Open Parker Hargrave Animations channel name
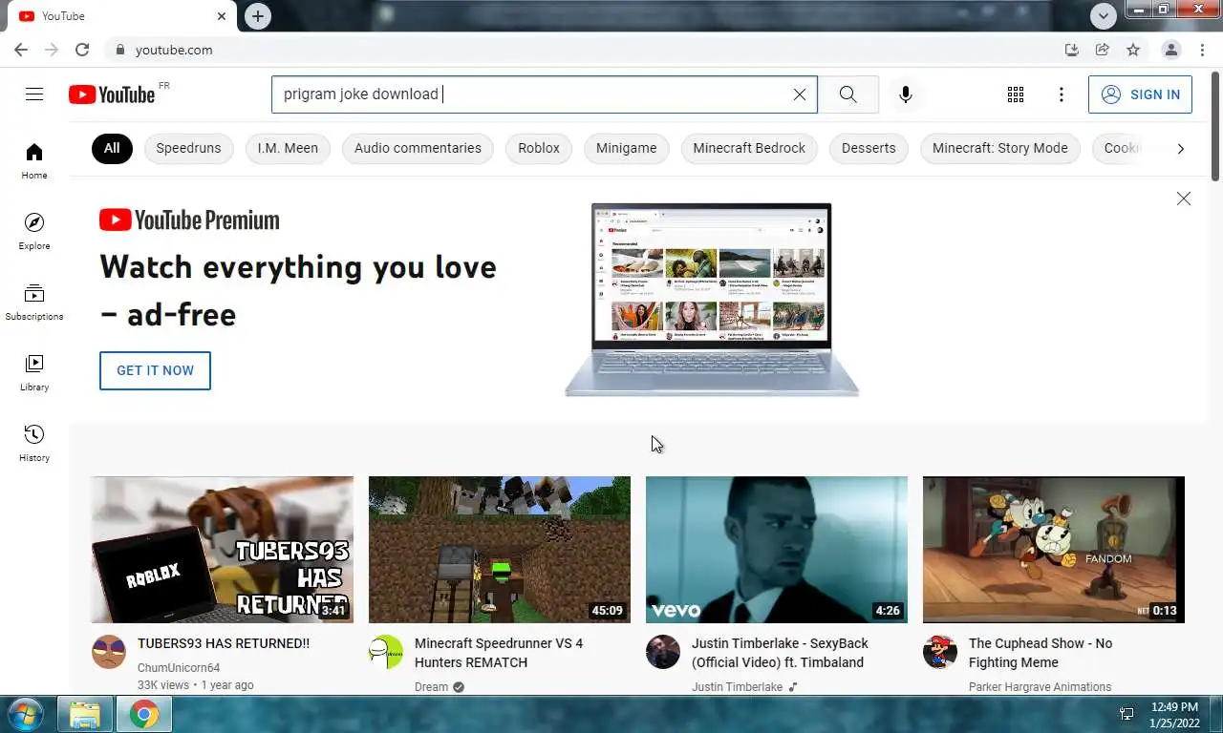The image size is (1223, 733). click(x=1040, y=687)
